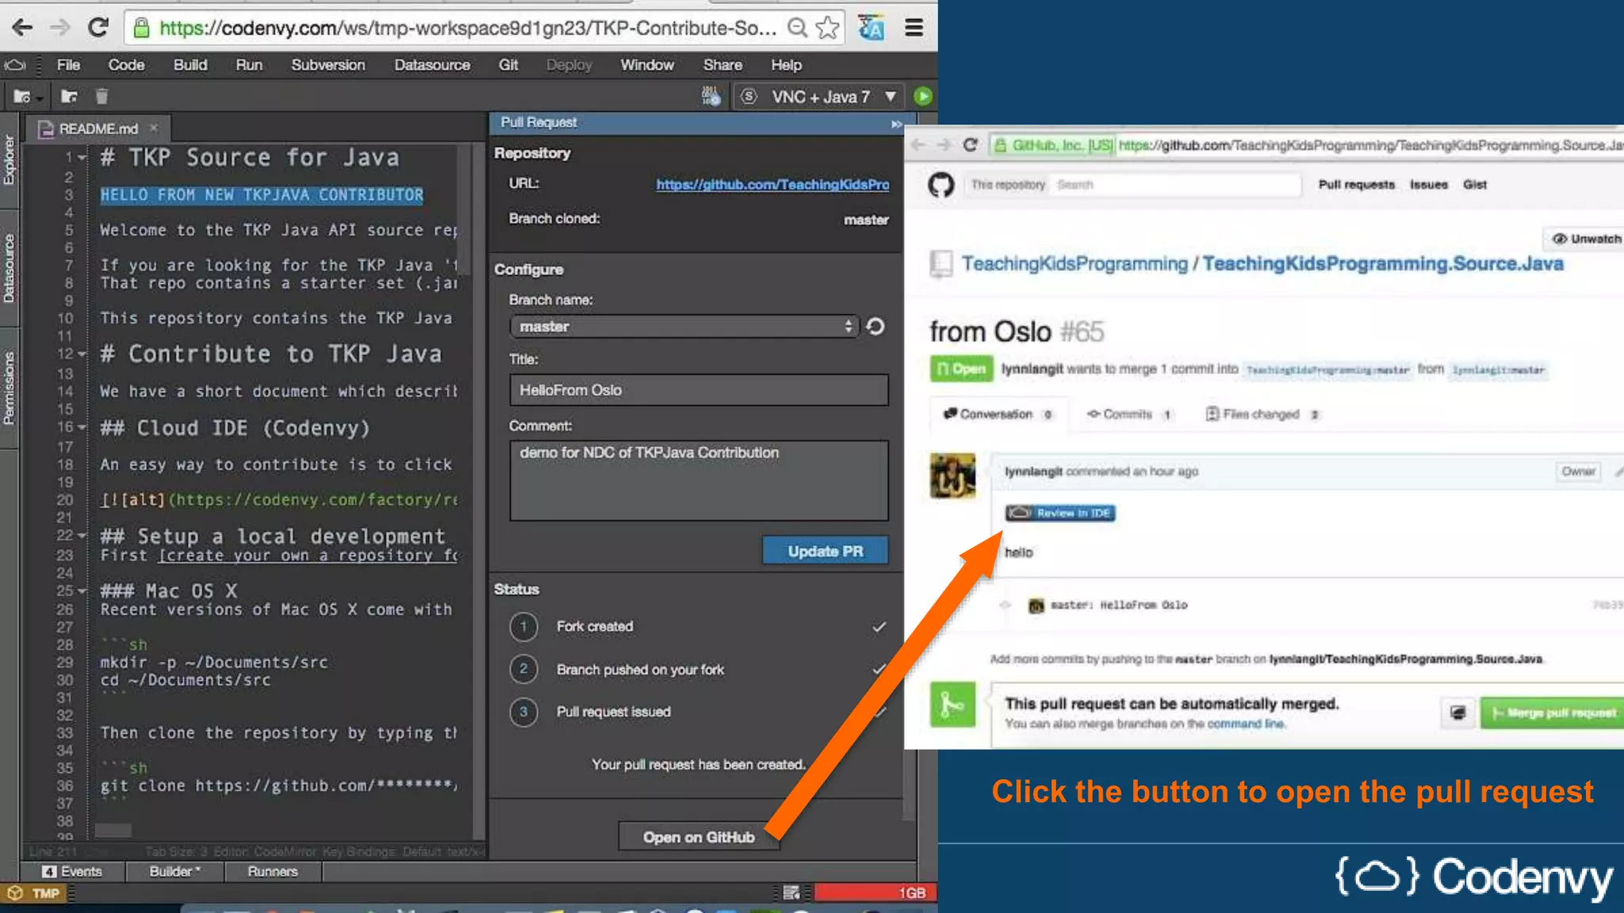The height and width of the screenshot is (913, 1624).
Task: Click the trash delete icon in the toolbar
Action: (101, 97)
